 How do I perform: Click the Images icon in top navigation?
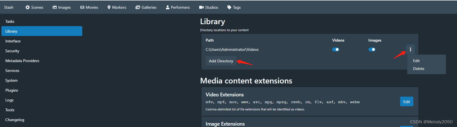point(55,7)
